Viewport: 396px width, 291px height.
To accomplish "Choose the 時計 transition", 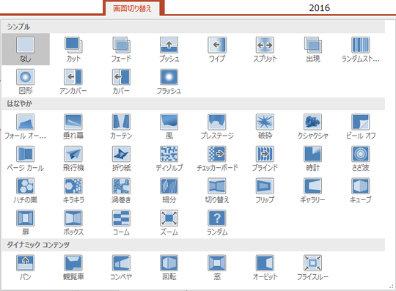I will point(312,158).
